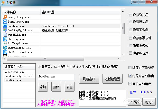Image resolution: width=158 pixels, height=109 pixels.
Task: Click the 360tray.exe shield icon
Action: (x=5, y=39)
